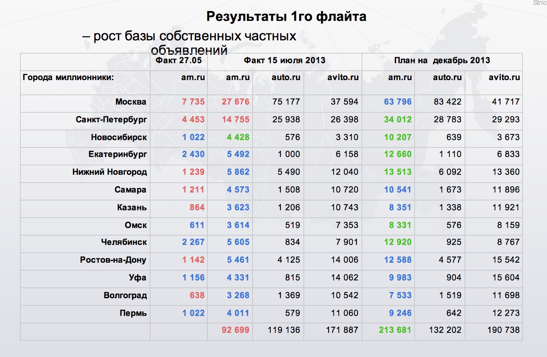Select the red value "1 239"
Image resolution: width=547 pixels, height=357 pixels.
point(193,172)
